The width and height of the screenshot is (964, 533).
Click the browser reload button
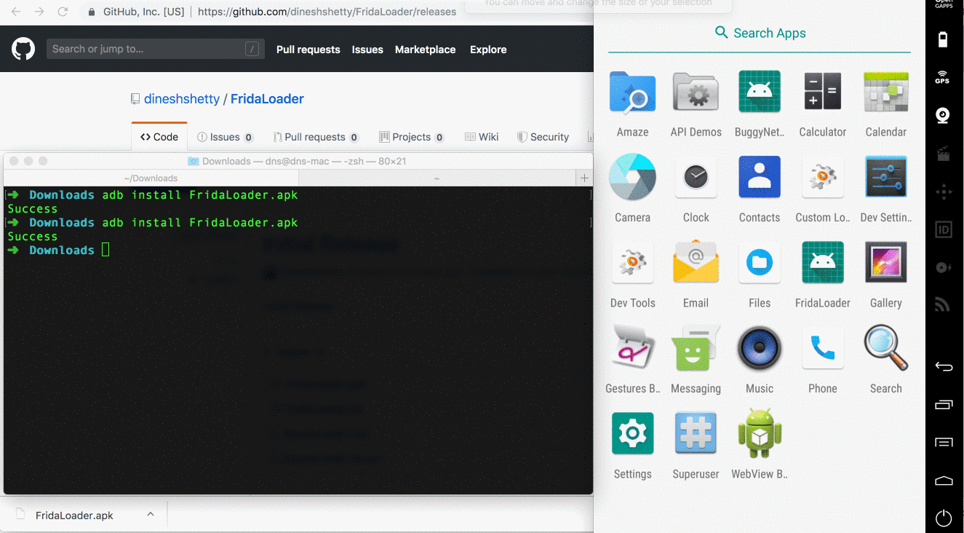click(63, 12)
